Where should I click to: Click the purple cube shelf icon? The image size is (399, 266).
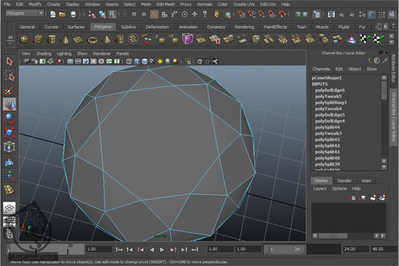click(188, 39)
